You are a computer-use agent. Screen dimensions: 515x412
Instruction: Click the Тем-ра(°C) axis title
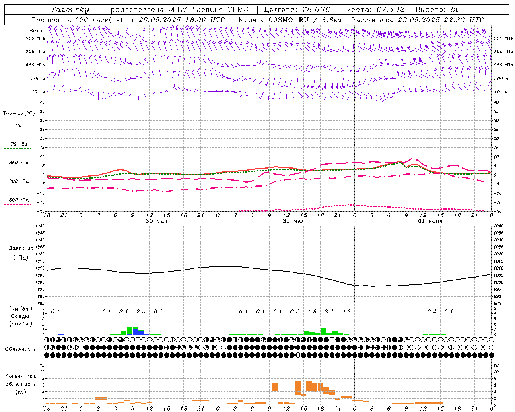pyautogui.click(x=19, y=114)
